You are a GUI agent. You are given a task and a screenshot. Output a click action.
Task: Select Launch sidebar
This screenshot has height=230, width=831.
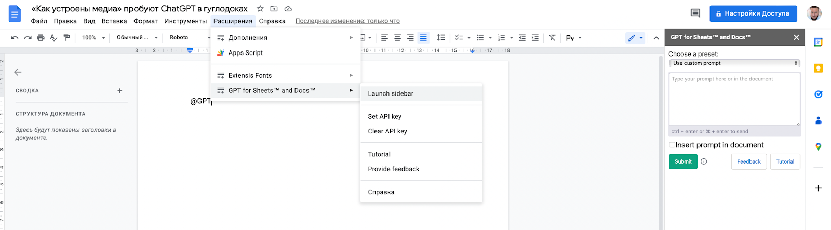click(x=421, y=93)
